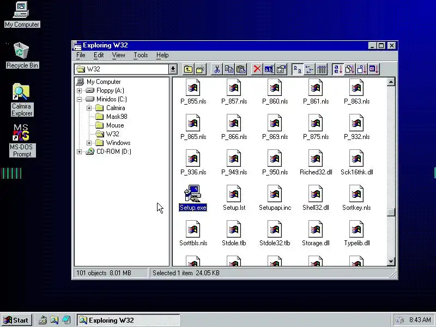Click '101 objects 8.01 MB' status text

pyautogui.click(x=104, y=273)
